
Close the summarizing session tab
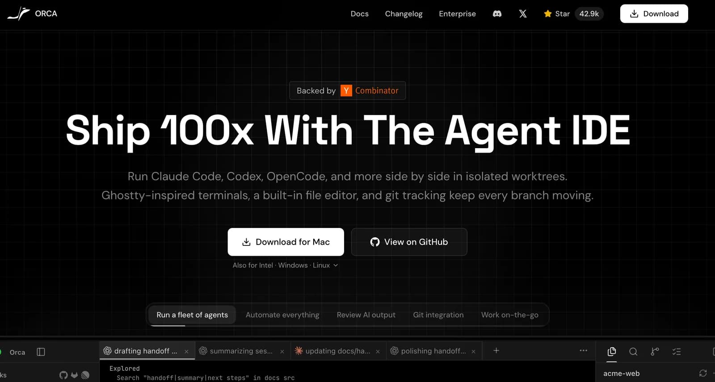click(282, 352)
